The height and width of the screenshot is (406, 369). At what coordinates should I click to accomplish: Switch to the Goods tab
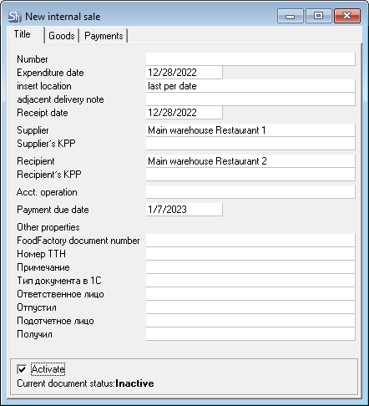click(x=62, y=36)
